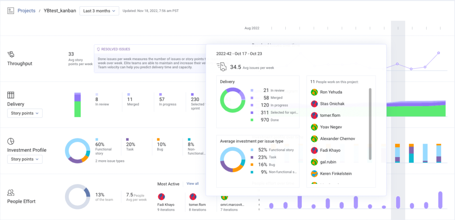Click the Delivery table icon
Image resolution: width=455 pixels, height=220 pixels.
click(11, 95)
